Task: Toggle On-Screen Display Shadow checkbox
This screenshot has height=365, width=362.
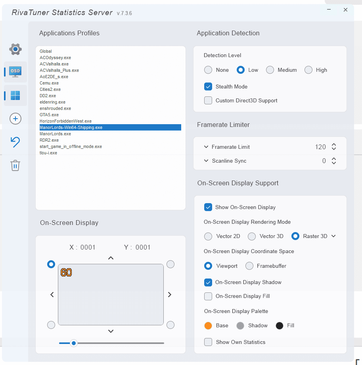Action: point(208,282)
